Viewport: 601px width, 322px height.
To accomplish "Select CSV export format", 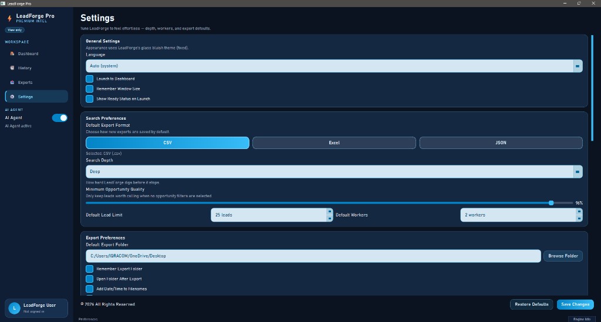I will tap(167, 143).
